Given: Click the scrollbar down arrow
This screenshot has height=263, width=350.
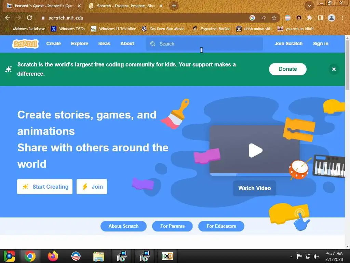Looking at the screenshot, I should tap(347, 246).
